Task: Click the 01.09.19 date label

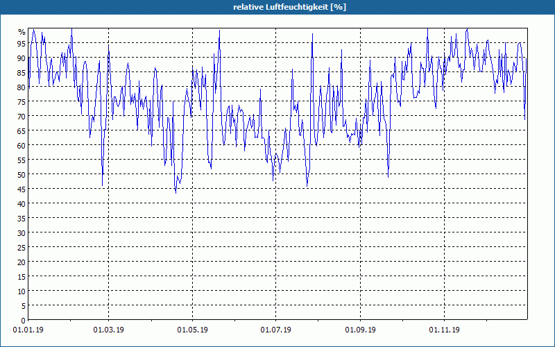Action: (360, 330)
